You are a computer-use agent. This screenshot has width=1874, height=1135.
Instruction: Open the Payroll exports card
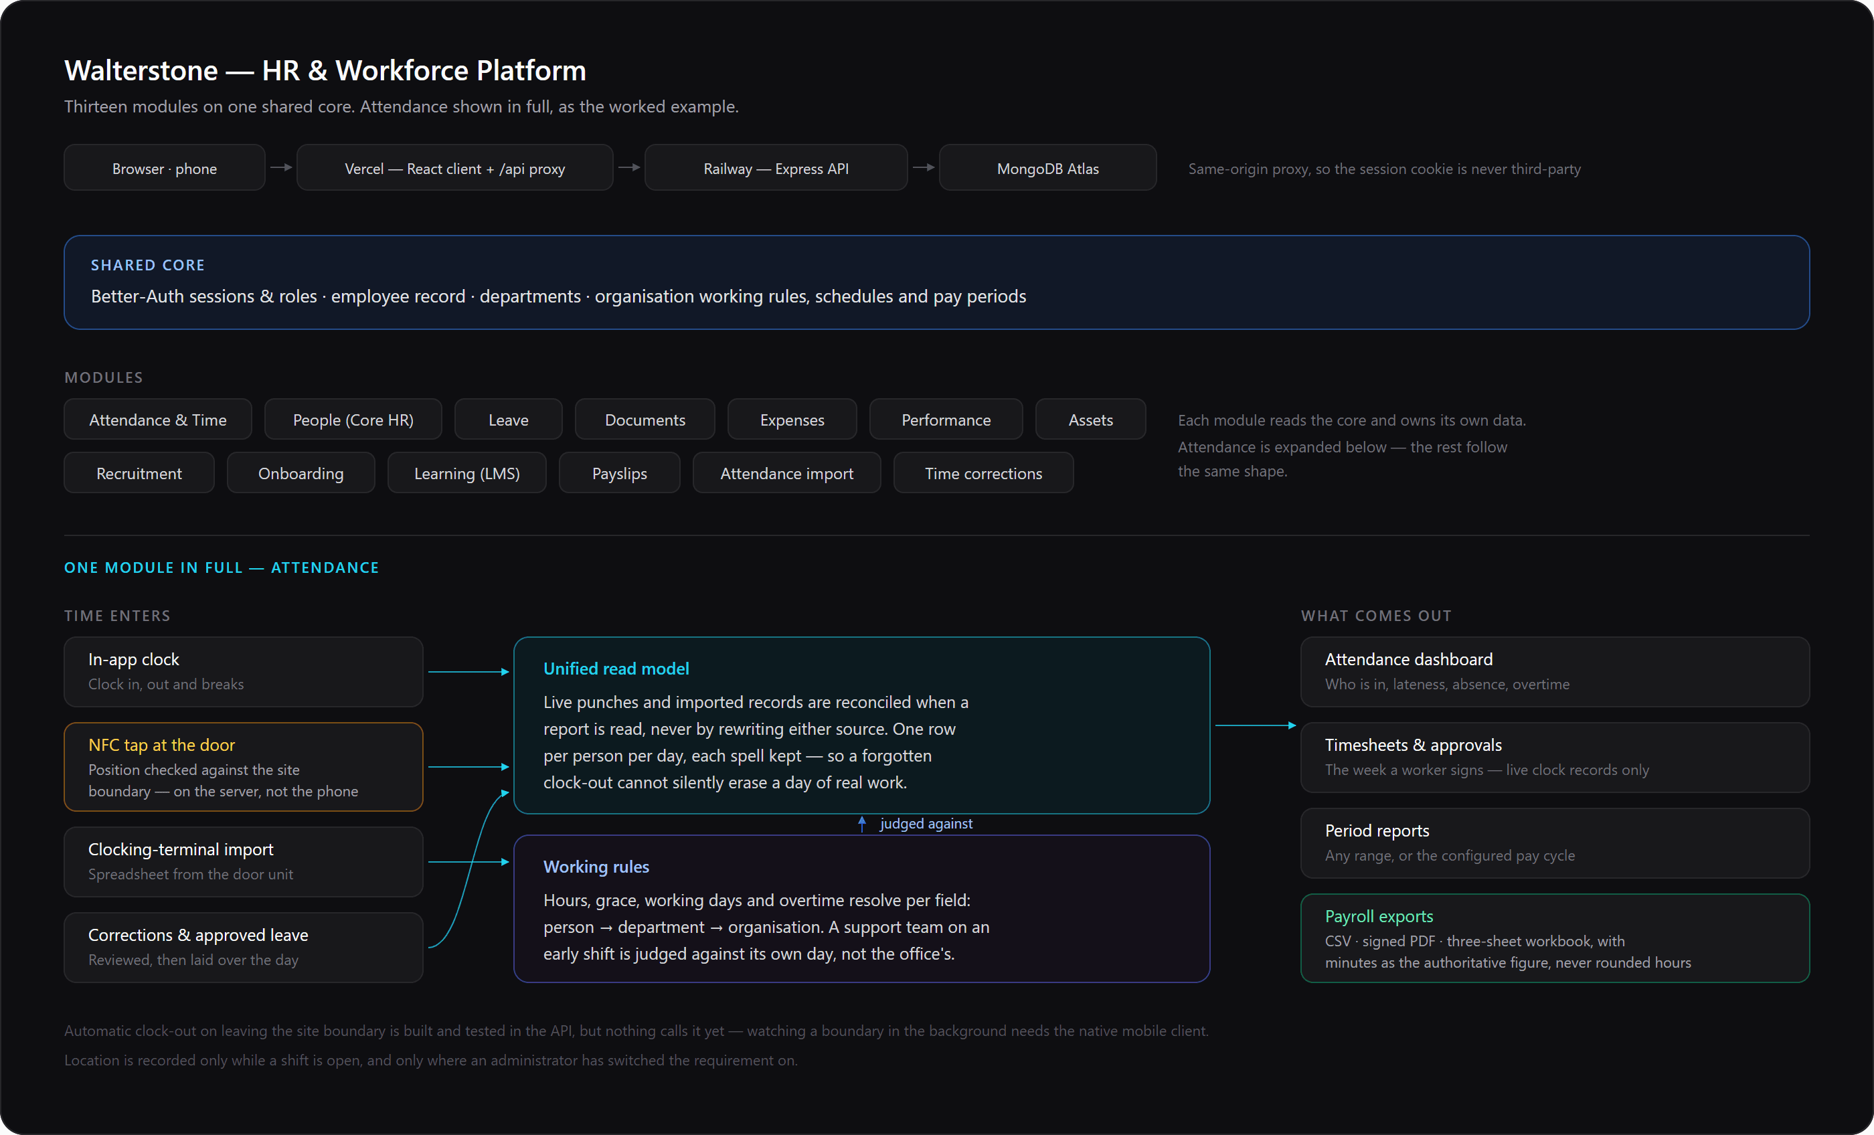point(1555,938)
